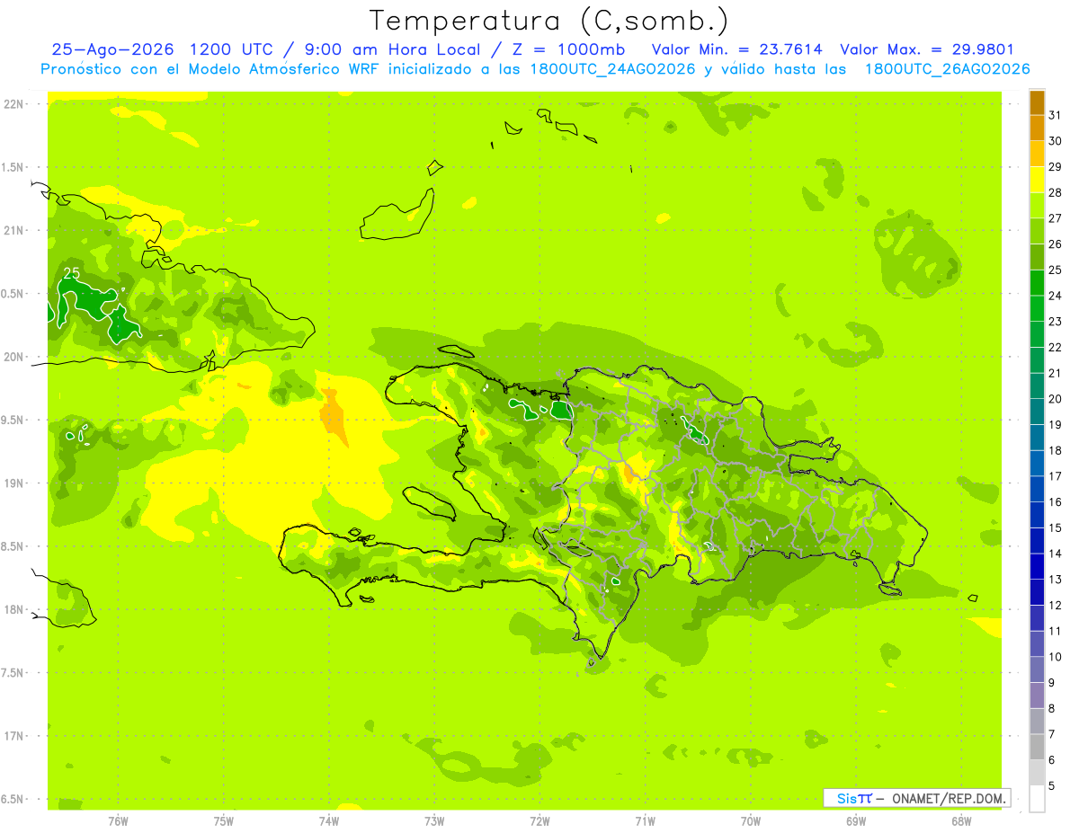
Task: Select the green swatch between 24 and 25
Action: click(x=1037, y=283)
